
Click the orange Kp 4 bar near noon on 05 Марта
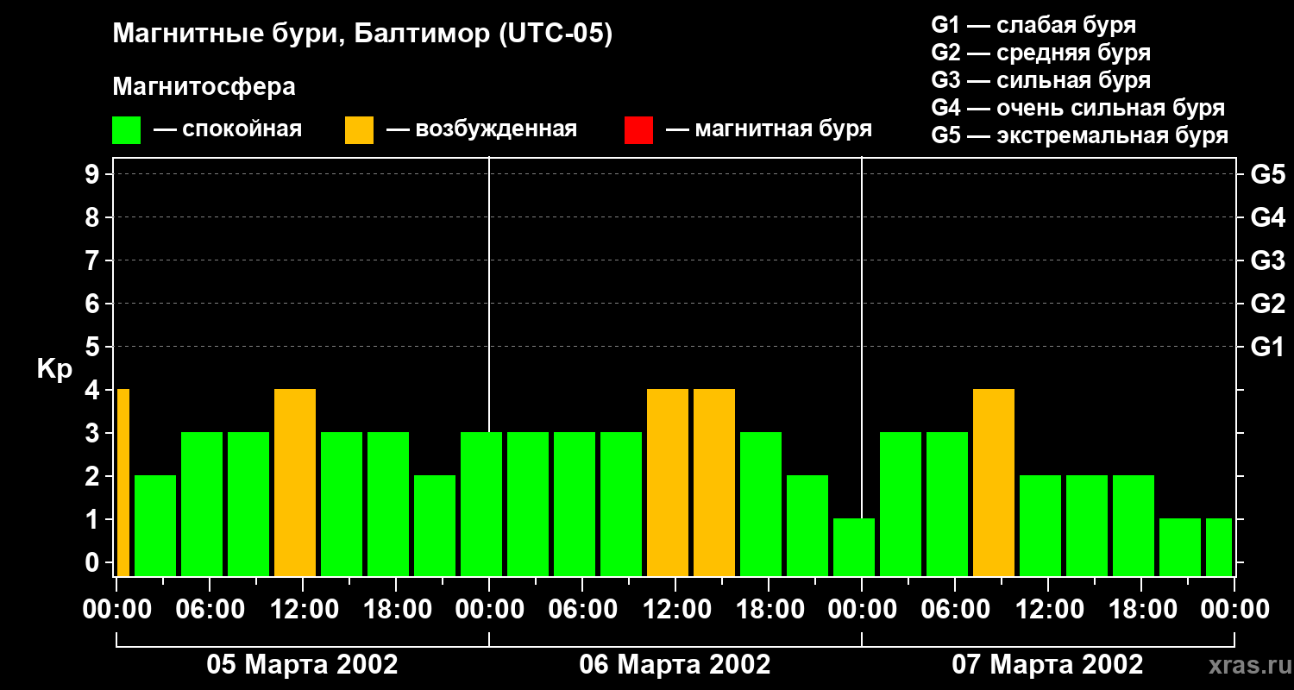pos(295,482)
